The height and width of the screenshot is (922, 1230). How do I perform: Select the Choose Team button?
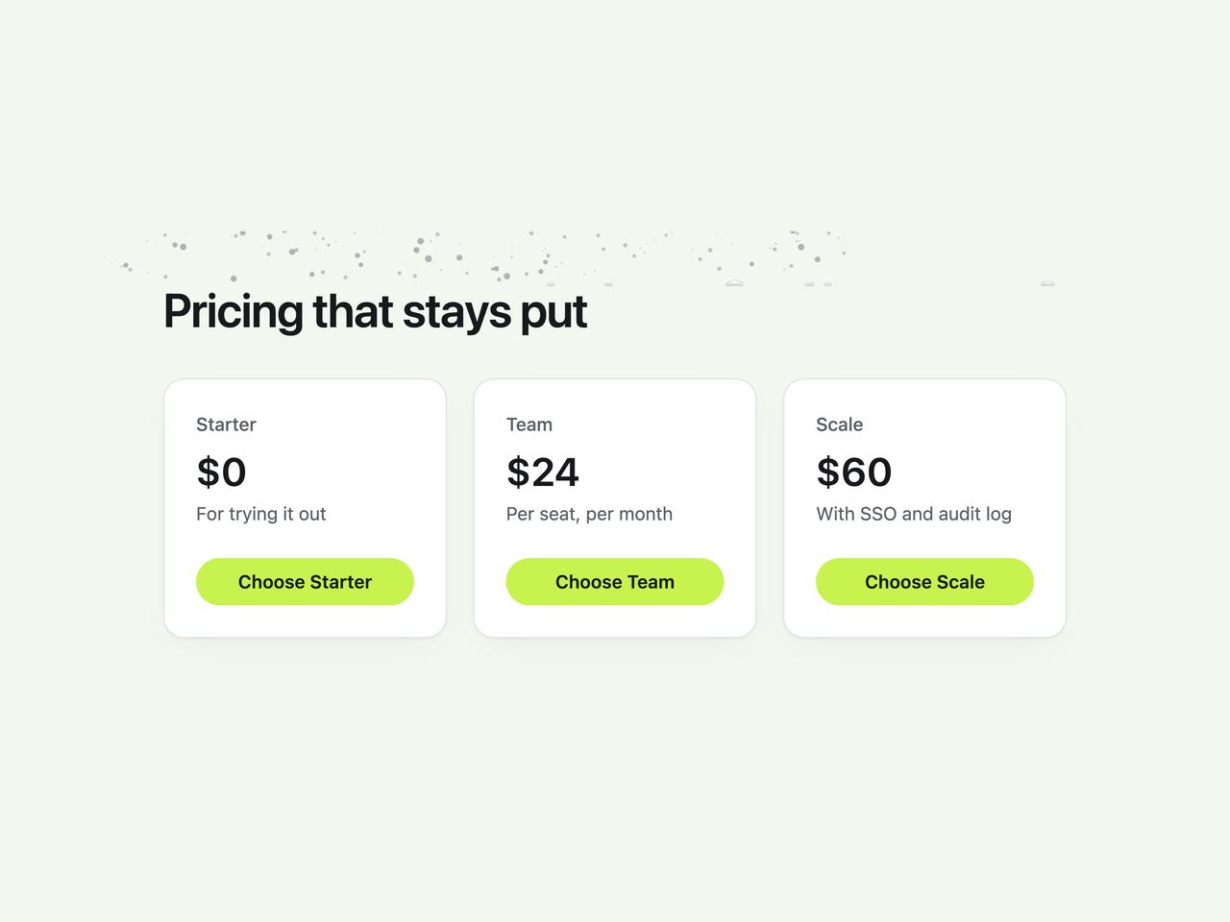615,582
